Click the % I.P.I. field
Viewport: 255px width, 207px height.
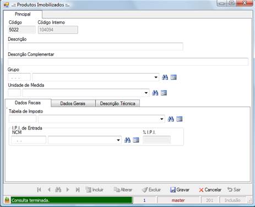point(156,140)
